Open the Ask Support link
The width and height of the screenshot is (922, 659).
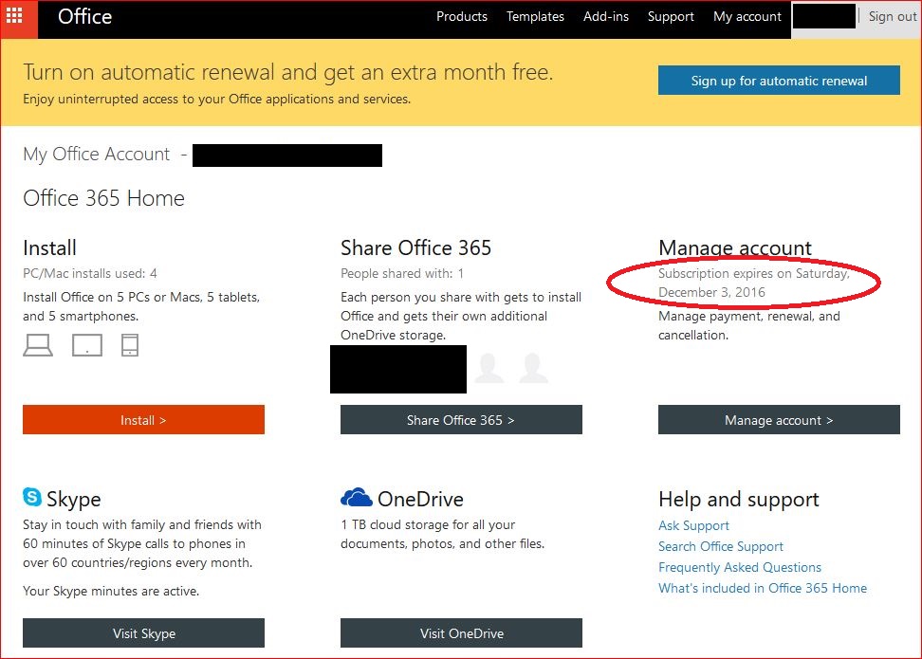coord(693,525)
